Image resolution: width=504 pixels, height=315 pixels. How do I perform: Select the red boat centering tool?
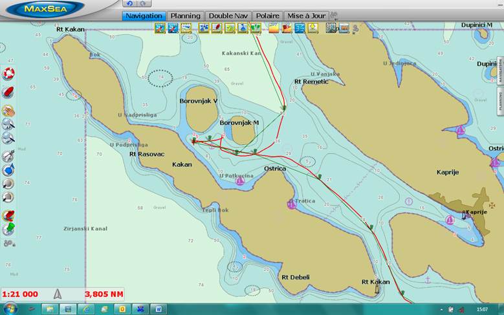coord(8,92)
